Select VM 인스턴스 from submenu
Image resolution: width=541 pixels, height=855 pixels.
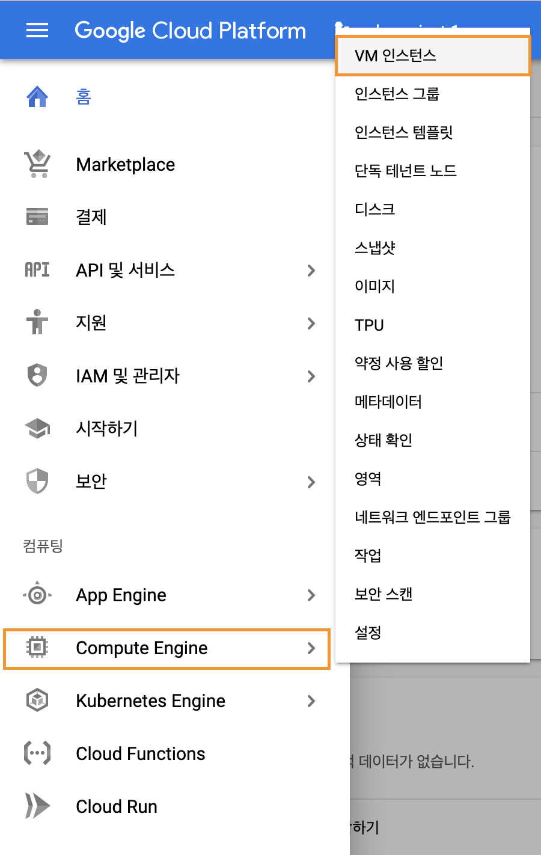click(x=433, y=56)
